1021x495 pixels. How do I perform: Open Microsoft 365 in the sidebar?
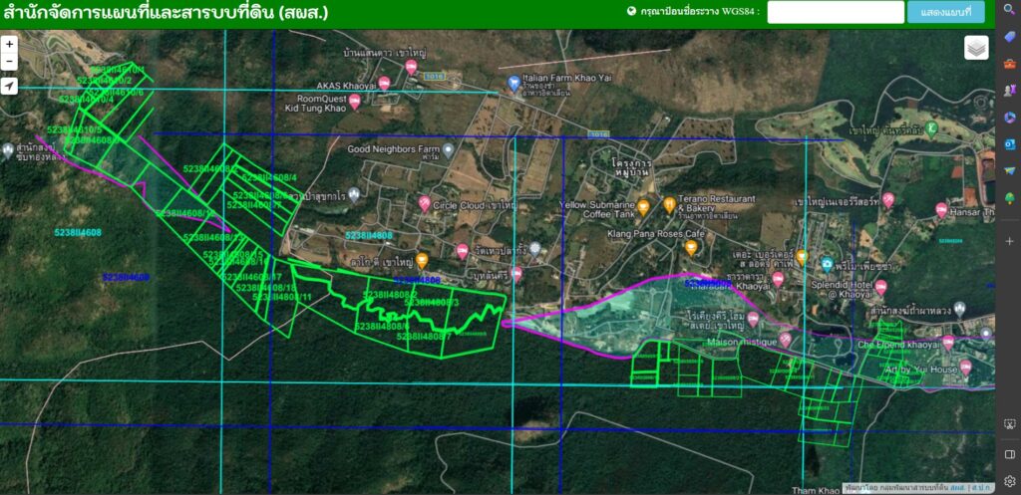coord(1009,118)
